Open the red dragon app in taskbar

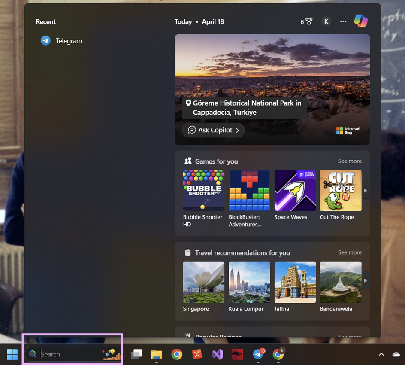pos(237,354)
